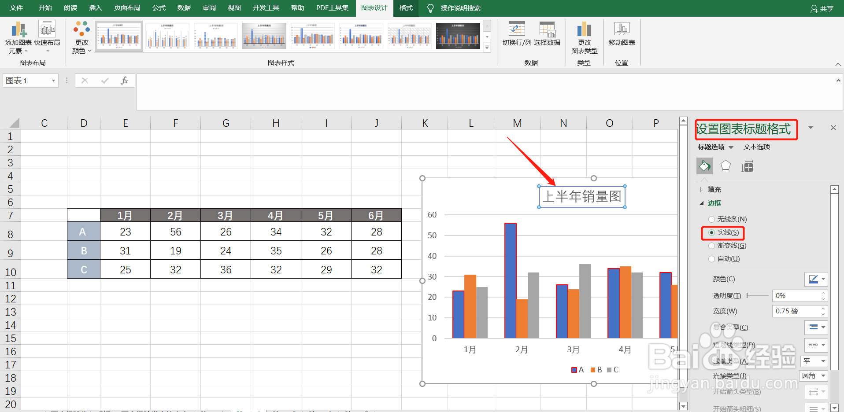
Task: Open the Add Chart Element menu
Action: [x=18, y=38]
